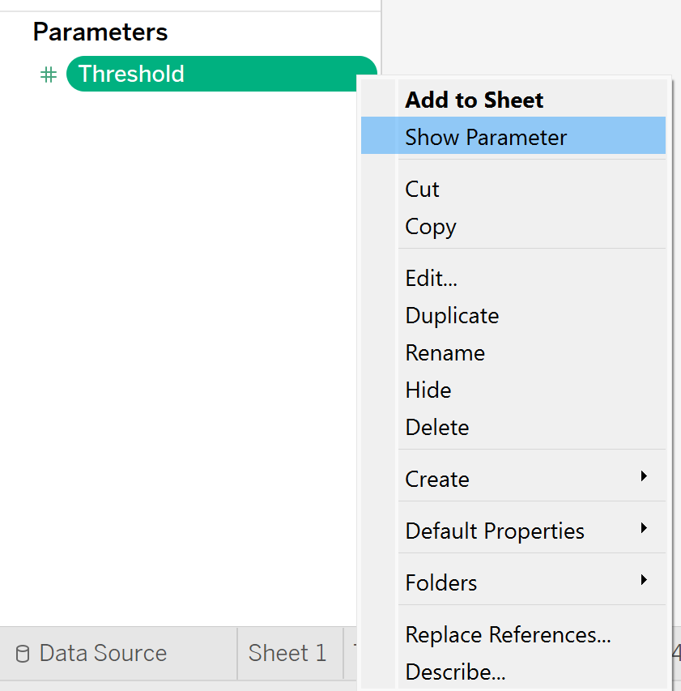
Task: Click Cut in the context menu
Action: click(x=422, y=190)
